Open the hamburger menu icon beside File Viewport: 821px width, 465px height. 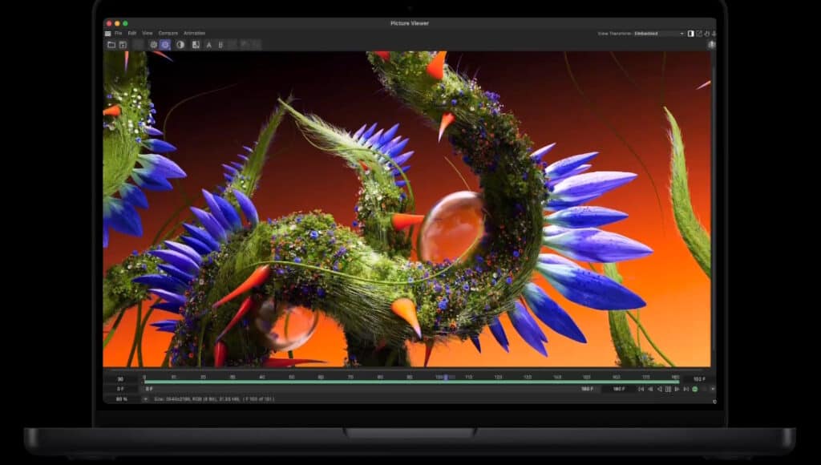pyautogui.click(x=108, y=34)
